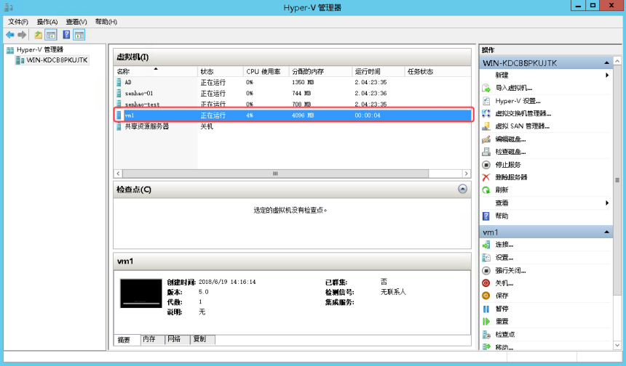Click 帮助 in actions pane

(x=502, y=216)
